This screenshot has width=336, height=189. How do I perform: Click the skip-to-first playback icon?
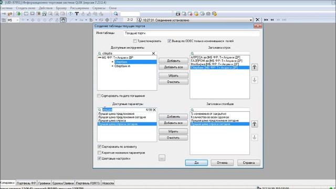[266, 20]
